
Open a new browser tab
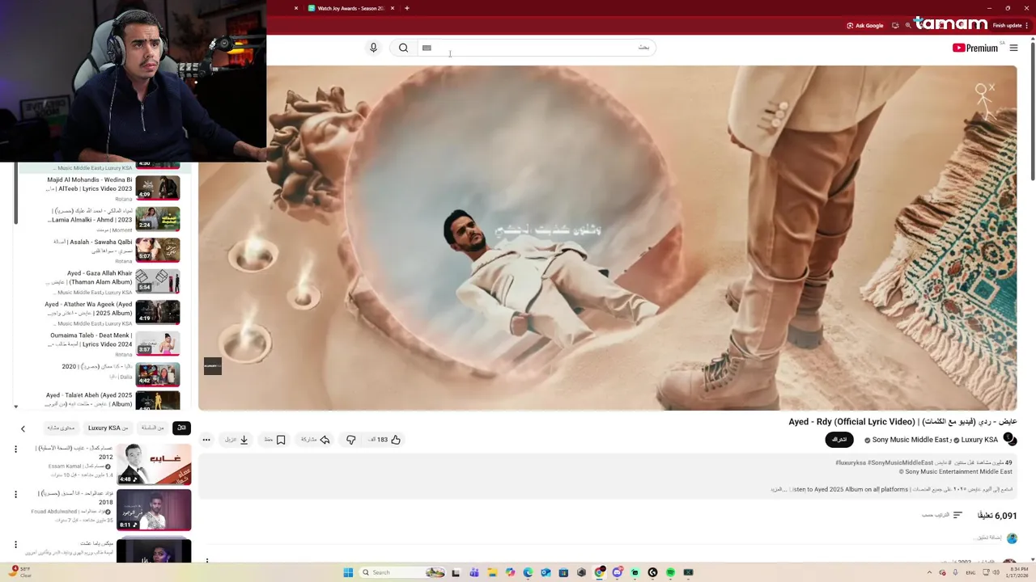[407, 8]
